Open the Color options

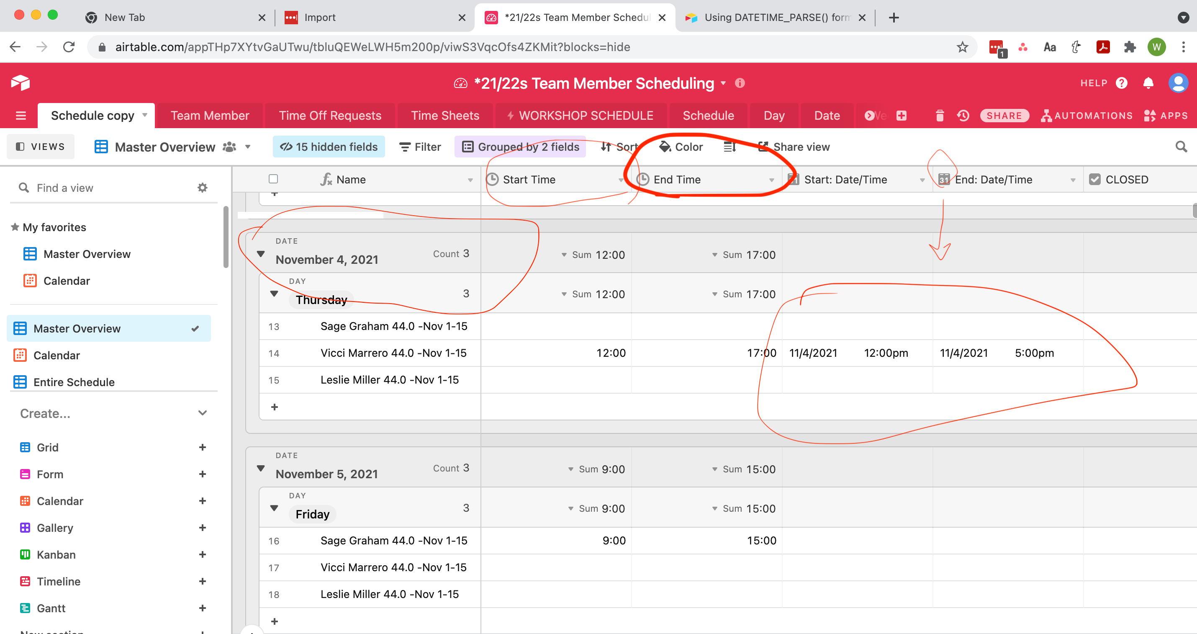pyautogui.click(x=681, y=147)
